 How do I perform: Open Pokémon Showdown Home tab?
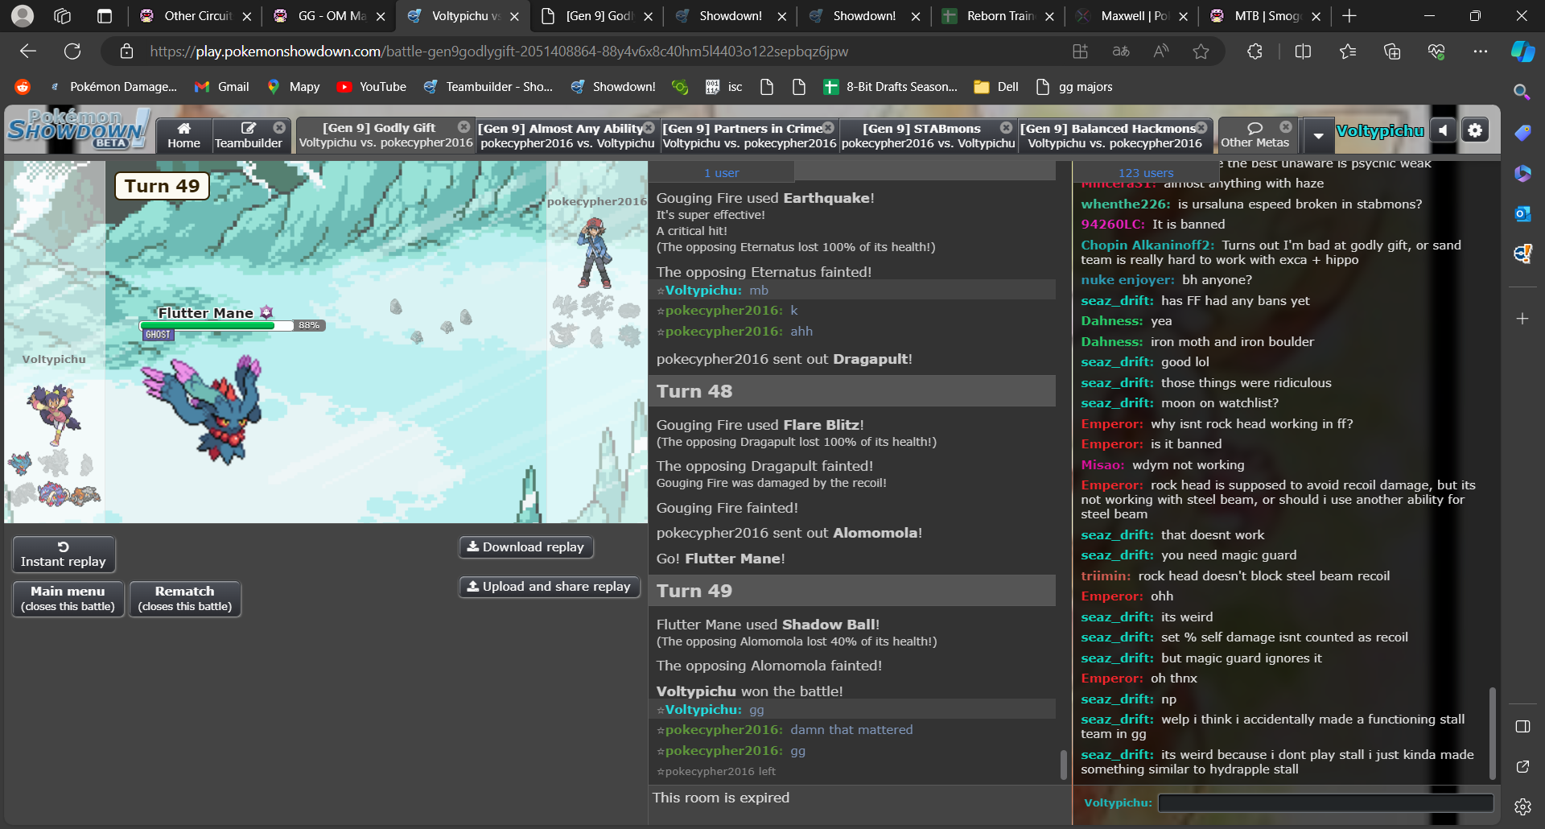pyautogui.click(x=183, y=135)
